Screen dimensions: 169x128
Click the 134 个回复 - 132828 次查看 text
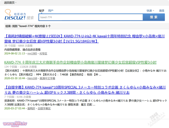(x=21, y=67)
